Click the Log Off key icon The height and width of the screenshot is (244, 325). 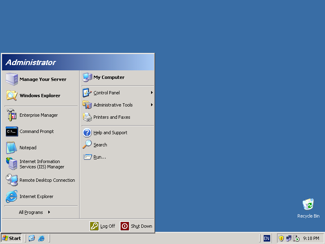[x=94, y=226]
